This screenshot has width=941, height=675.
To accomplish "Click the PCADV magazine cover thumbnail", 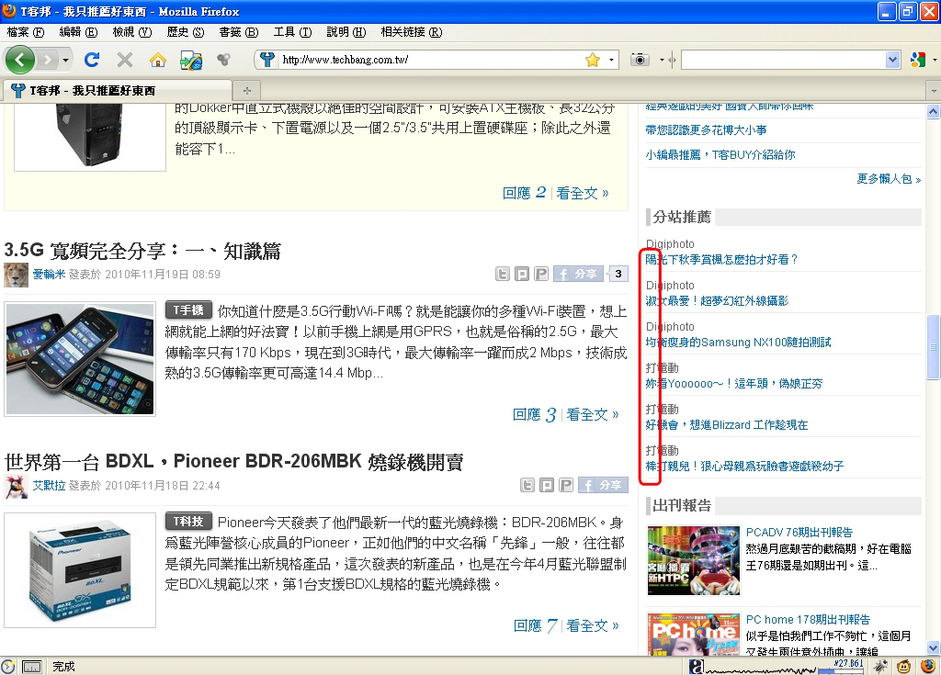I will coord(693,560).
